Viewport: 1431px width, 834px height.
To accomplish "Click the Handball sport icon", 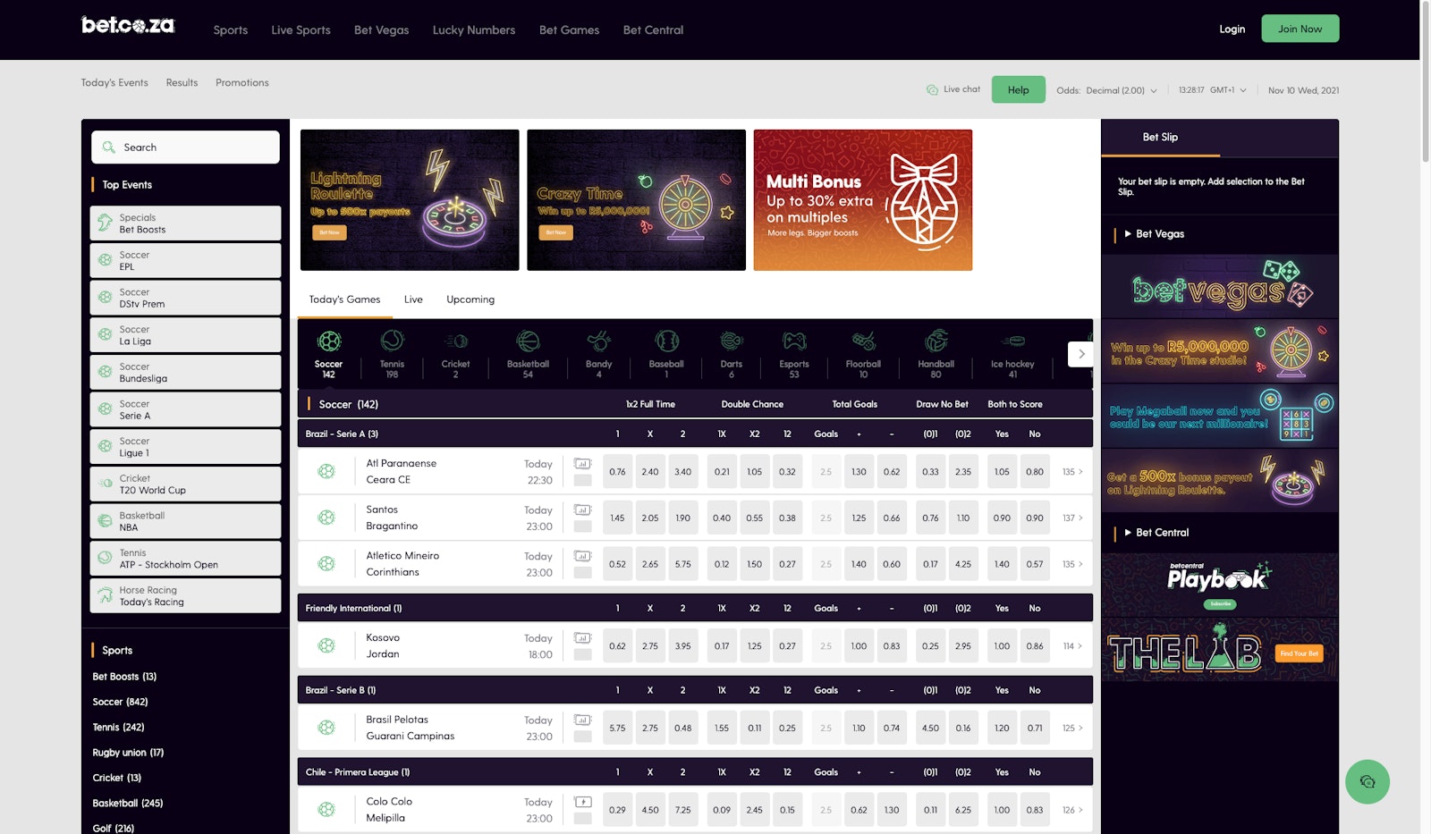I will 936,342.
